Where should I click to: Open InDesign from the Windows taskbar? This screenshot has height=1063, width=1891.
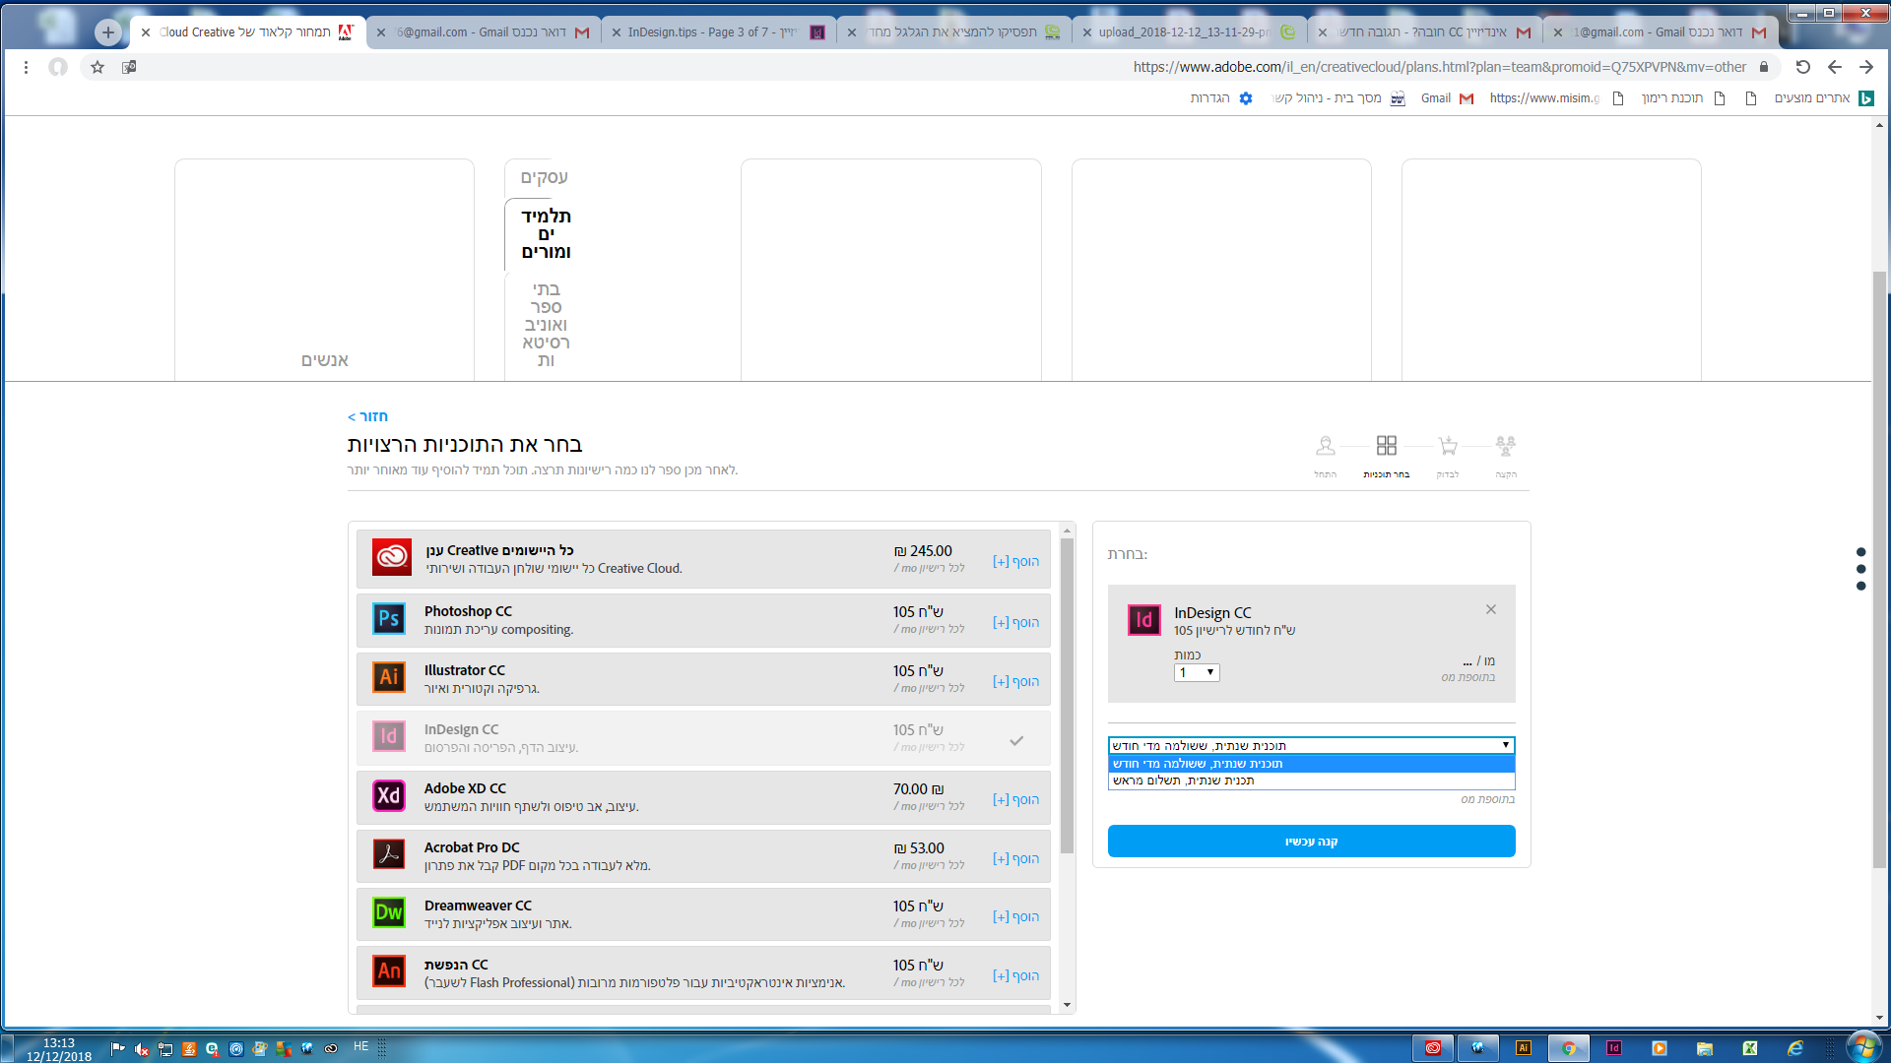click(x=1613, y=1048)
